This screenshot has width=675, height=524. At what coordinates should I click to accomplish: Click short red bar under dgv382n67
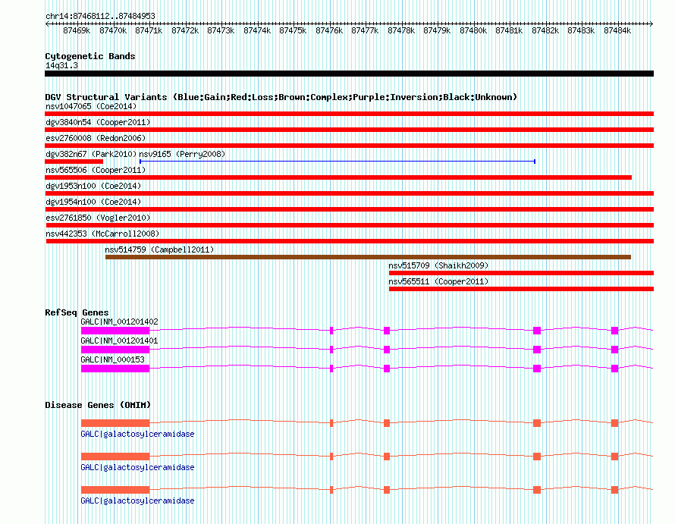coord(74,162)
